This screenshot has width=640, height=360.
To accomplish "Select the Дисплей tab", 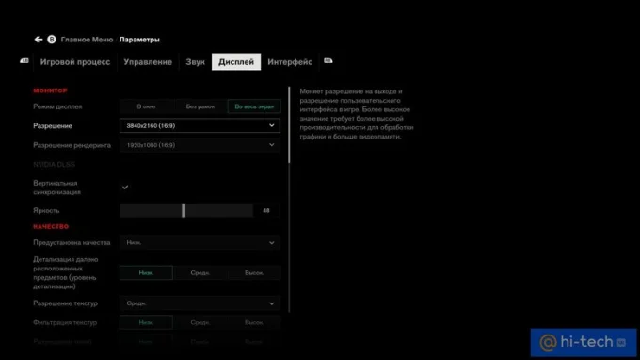I will pyautogui.click(x=236, y=61).
